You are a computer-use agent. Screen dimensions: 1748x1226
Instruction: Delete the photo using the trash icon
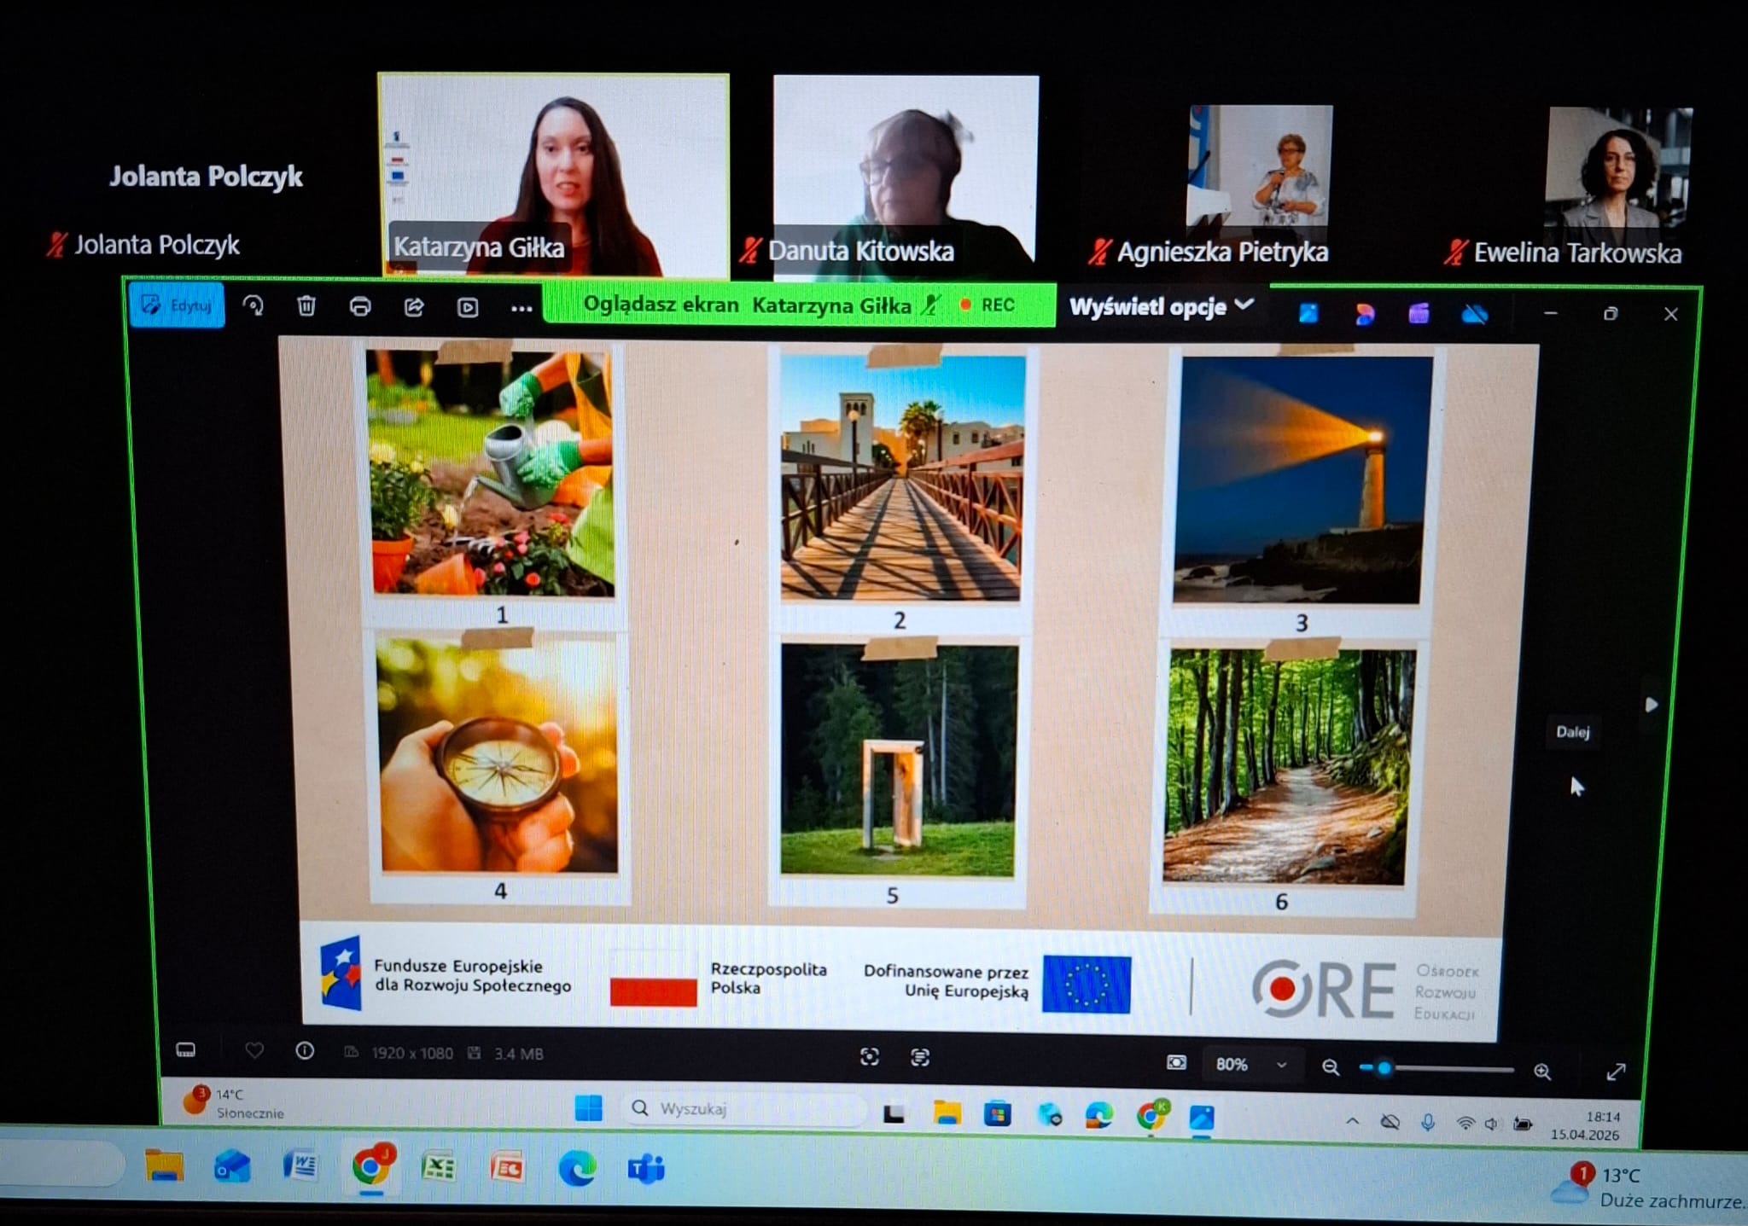[x=306, y=305]
